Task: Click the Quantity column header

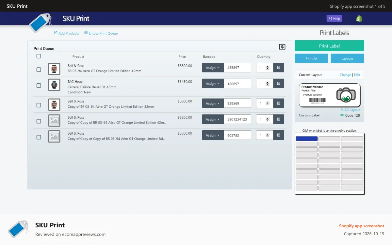Action: [264, 57]
